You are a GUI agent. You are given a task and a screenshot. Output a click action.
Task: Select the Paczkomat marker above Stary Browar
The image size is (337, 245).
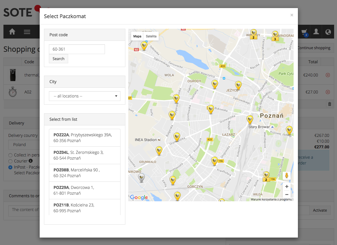(250, 120)
